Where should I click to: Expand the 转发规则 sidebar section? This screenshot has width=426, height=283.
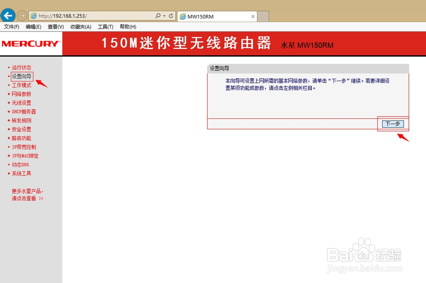coord(21,120)
